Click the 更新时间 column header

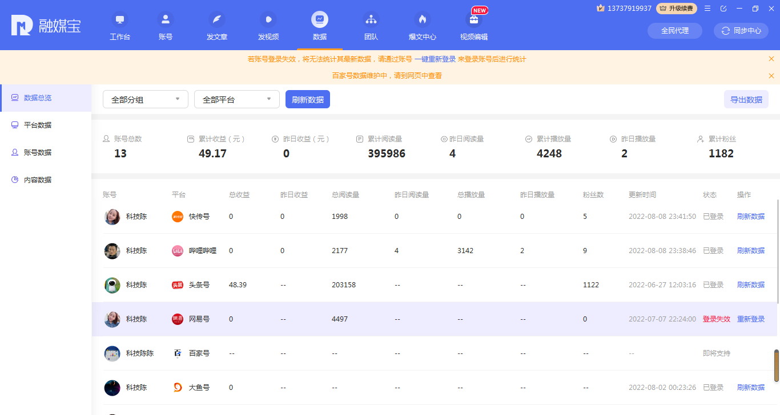[642, 195]
